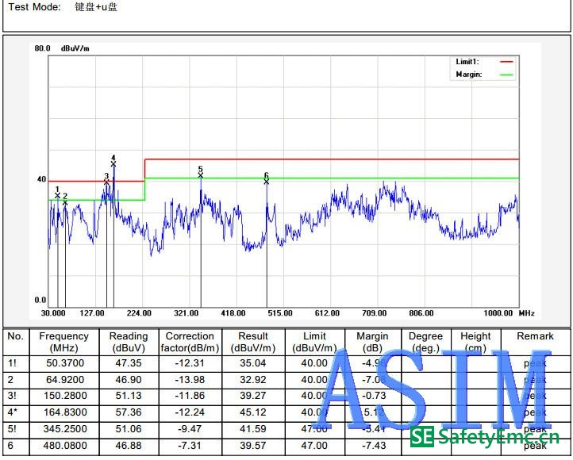This screenshot has height=460, width=573.
Task: Click peak marker 6 near 480 MHz
Action: coord(267,182)
